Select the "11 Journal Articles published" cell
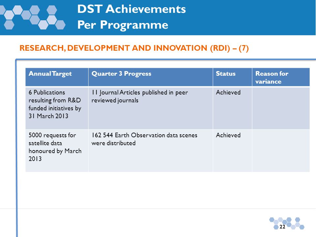This screenshot has width=316, height=237. [150, 108]
